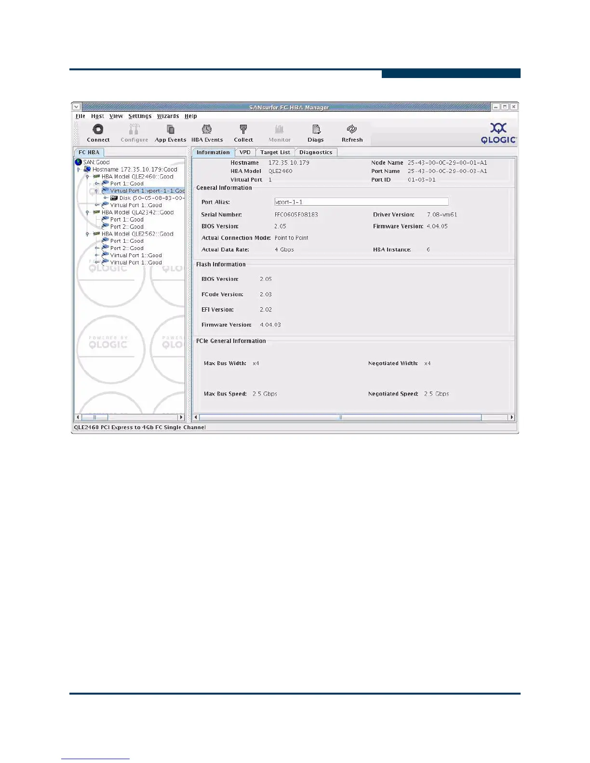Click the Node Name value ending 01-A1
This screenshot has height=763, width=590.
click(x=447, y=162)
